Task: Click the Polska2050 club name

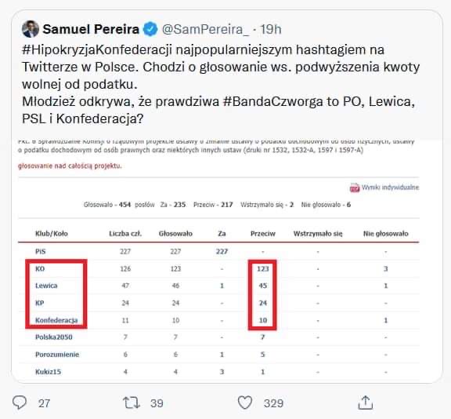Action: (54, 337)
